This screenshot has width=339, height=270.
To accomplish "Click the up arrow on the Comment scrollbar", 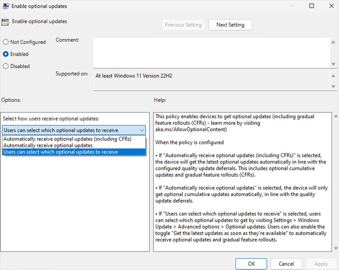I will click(x=334, y=42).
